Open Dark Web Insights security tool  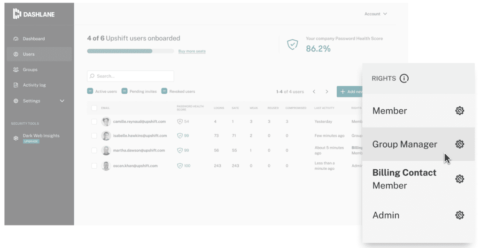[x=40, y=136]
